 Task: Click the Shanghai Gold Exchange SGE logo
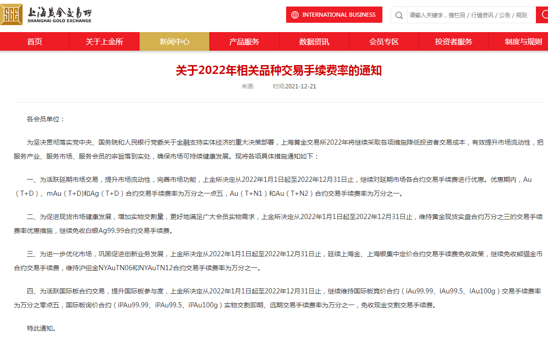[12, 14]
